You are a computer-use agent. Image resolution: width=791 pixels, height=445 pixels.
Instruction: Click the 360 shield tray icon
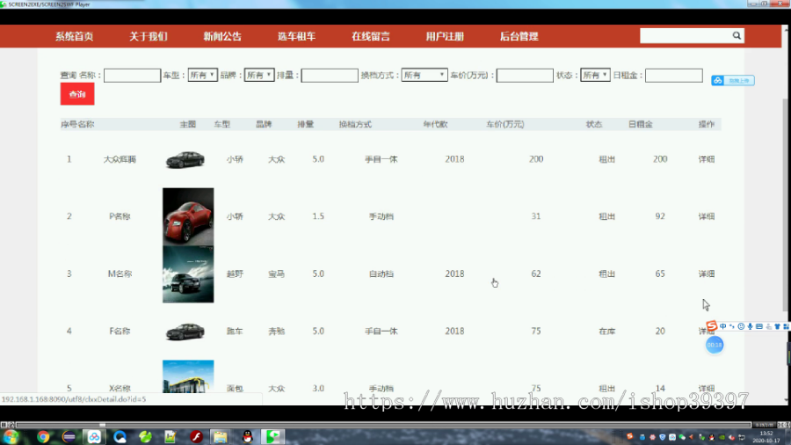(x=663, y=437)
